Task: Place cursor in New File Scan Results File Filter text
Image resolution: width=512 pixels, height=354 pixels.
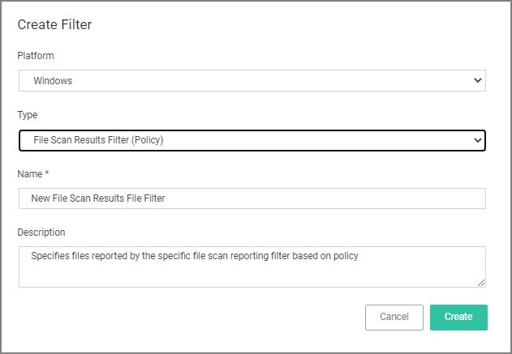Action: (98, 198)
